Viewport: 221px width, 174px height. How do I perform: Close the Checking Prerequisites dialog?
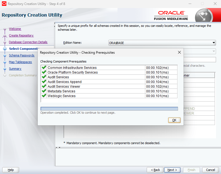tap(179, 52)
